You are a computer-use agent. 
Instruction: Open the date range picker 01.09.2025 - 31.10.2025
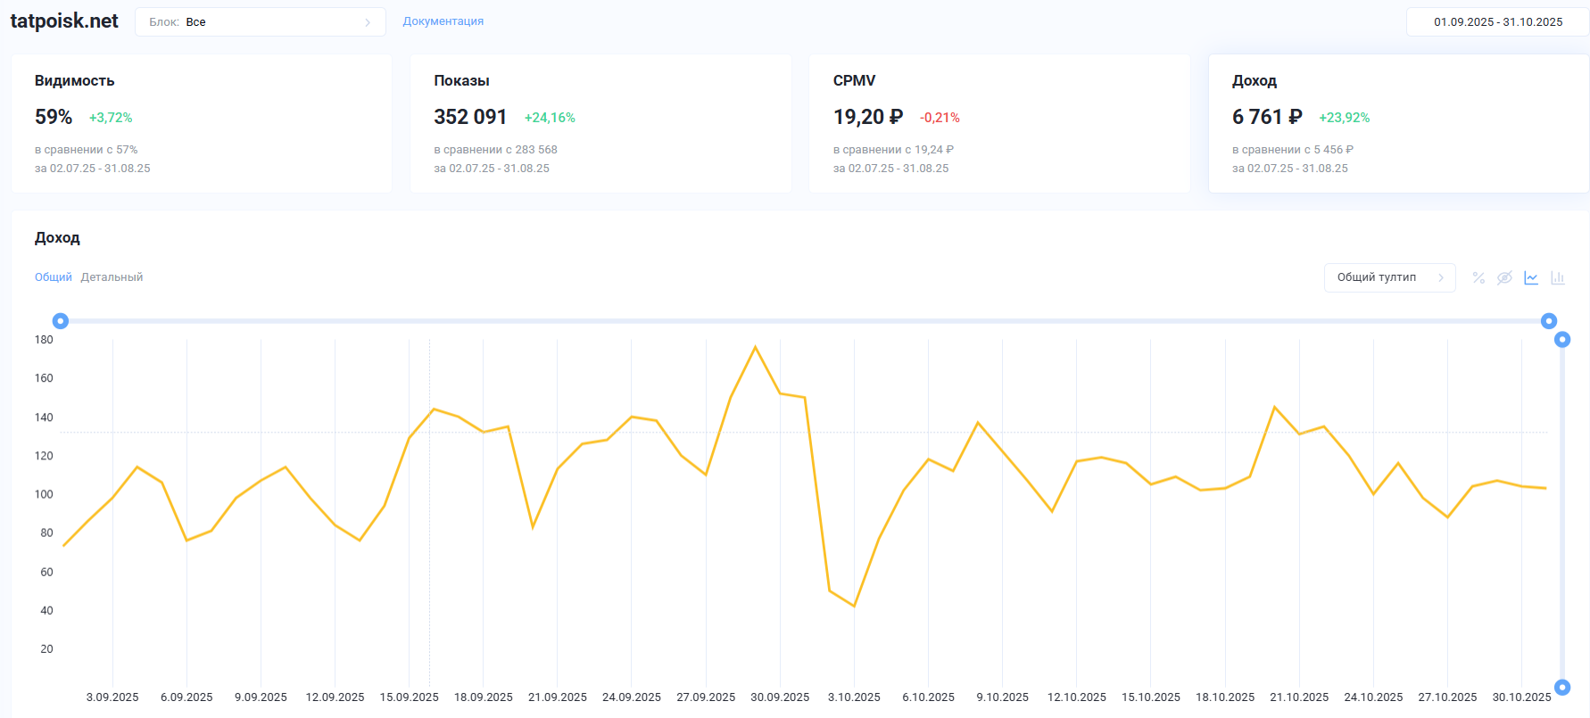pos(1497,22)
